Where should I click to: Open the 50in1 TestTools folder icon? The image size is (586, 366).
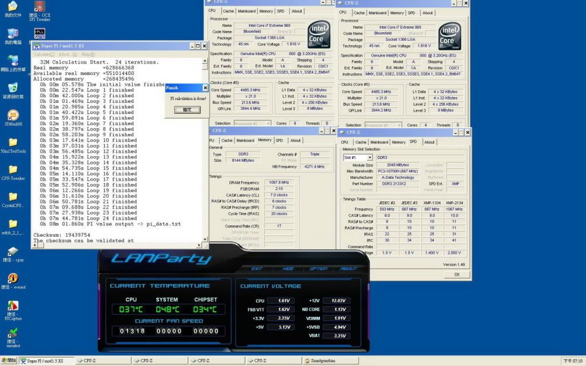click(x=13, y=146)
